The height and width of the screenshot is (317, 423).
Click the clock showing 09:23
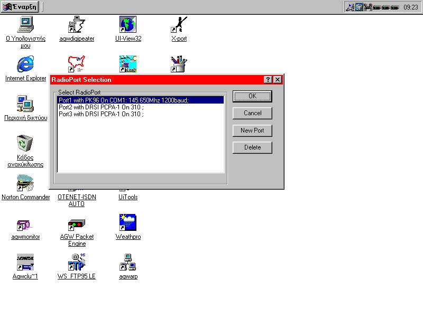tap(411, 7)
